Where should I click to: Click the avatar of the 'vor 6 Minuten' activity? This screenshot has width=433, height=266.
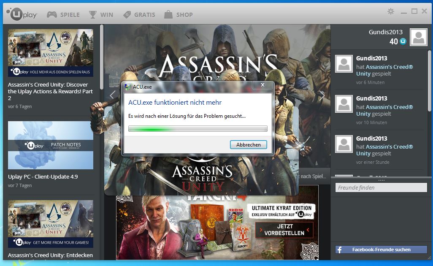pos(344,64)
